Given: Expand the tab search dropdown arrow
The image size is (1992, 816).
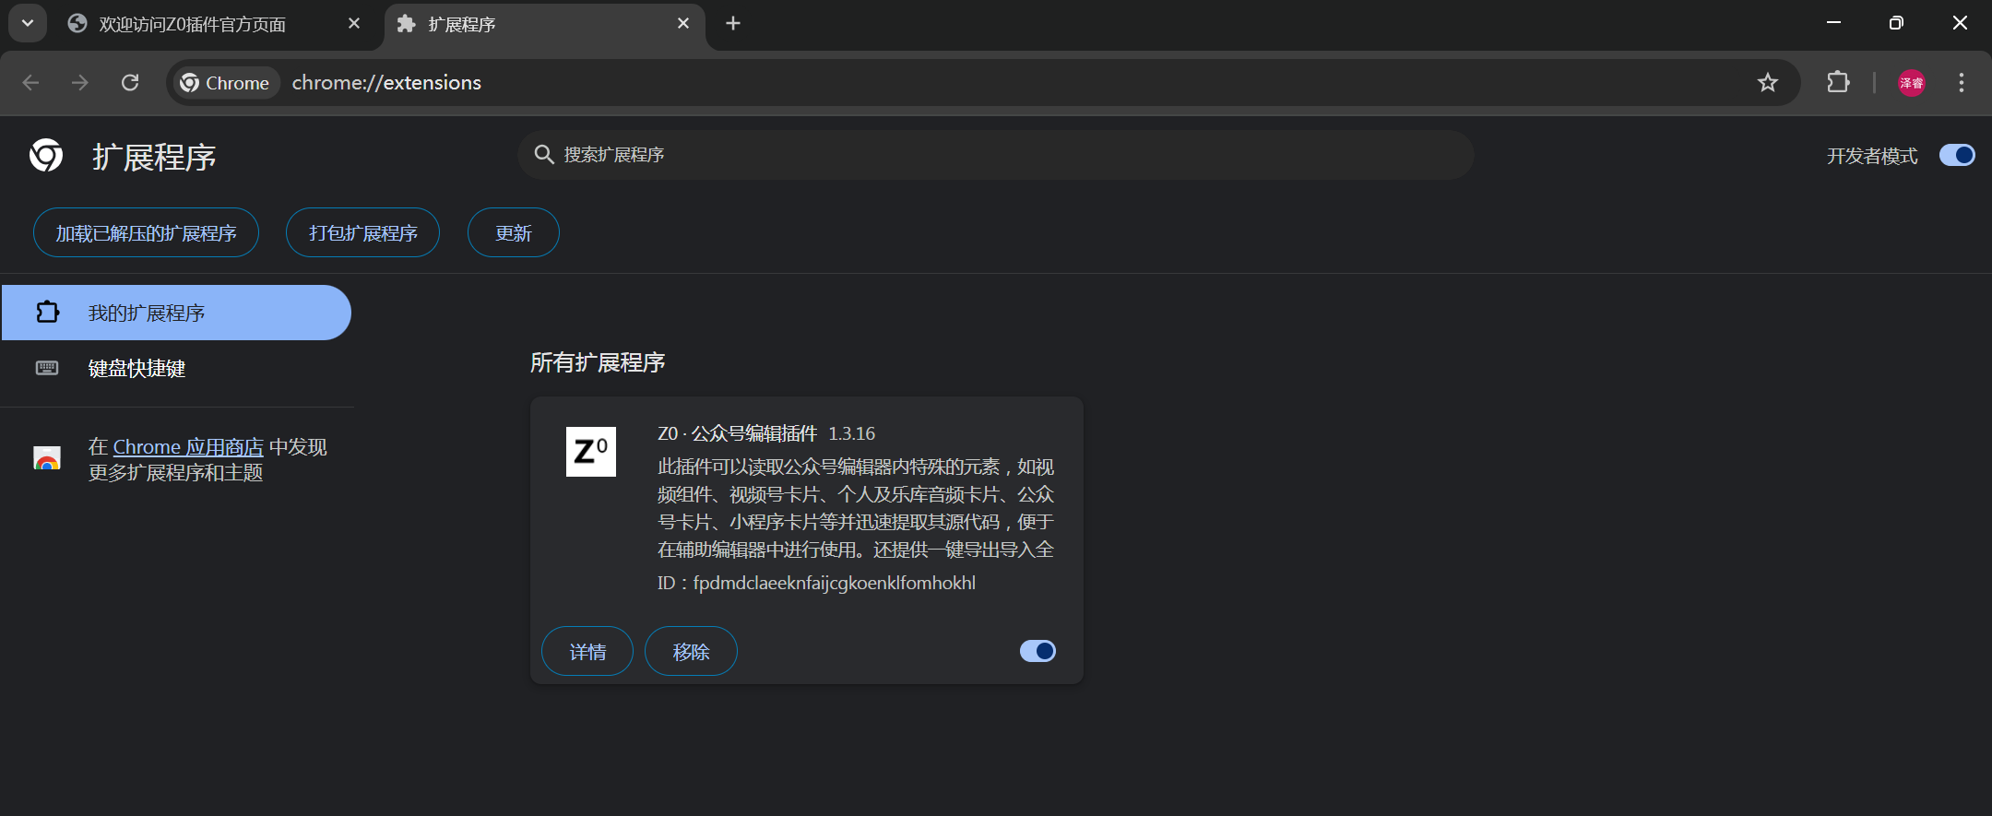Looking at the screenshot, I should coord(28,23).
